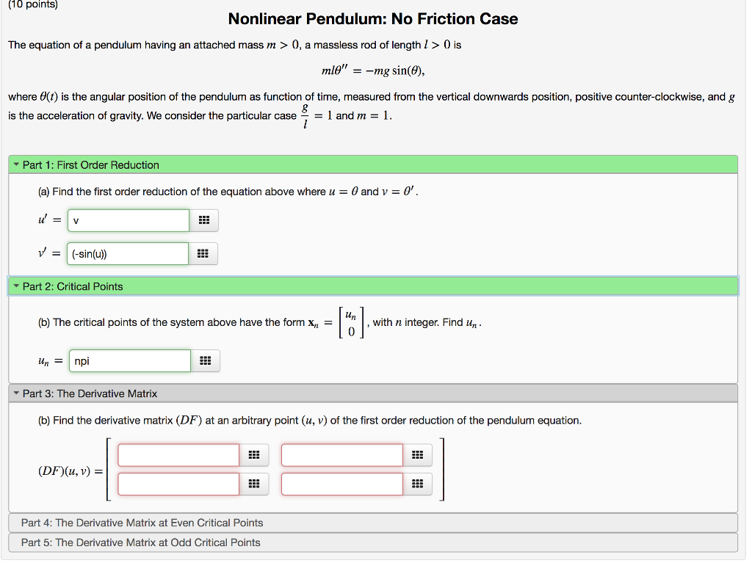Open the keypad for the bottom-right DF matrix entry
The height and width of the screenshot is (563, 752).
click(417, 483)
